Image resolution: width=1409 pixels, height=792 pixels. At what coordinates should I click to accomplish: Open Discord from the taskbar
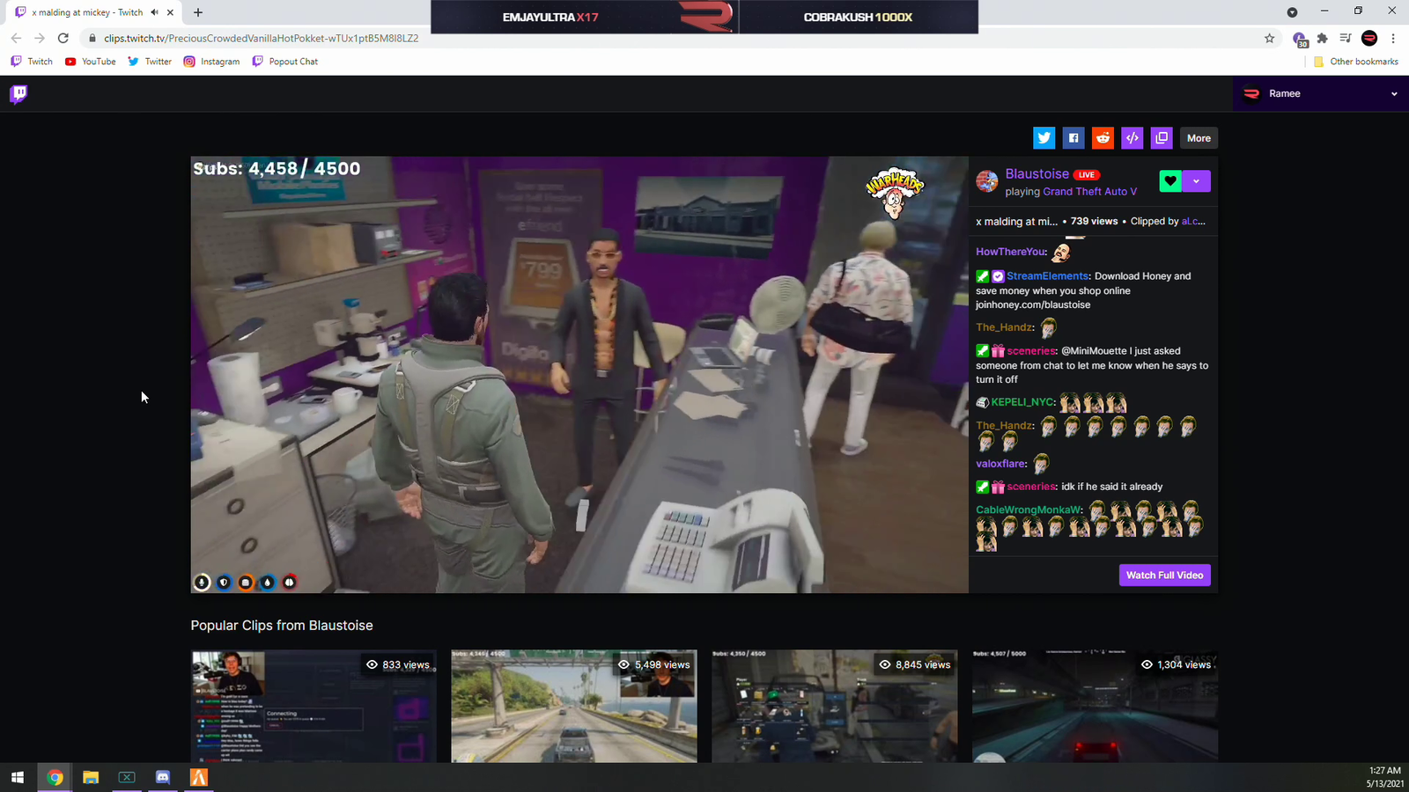pyautogui.click(x=163, y=777)
